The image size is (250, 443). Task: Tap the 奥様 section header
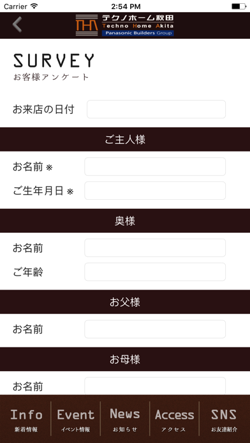[x=125, y=221]
